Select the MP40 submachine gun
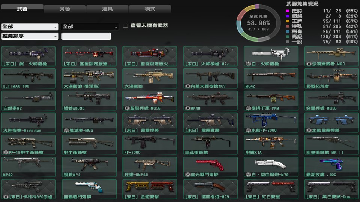The height and width of the screenshot is (202, 360). [x=28, y=166]
